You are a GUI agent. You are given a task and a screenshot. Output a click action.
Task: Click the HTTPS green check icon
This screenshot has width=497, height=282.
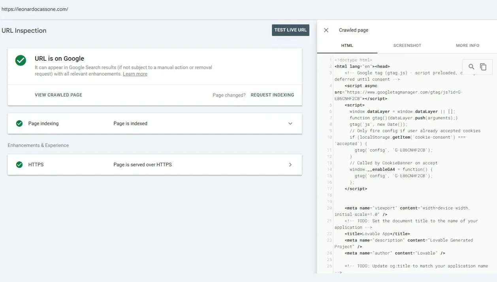click(x=19, y=165)
